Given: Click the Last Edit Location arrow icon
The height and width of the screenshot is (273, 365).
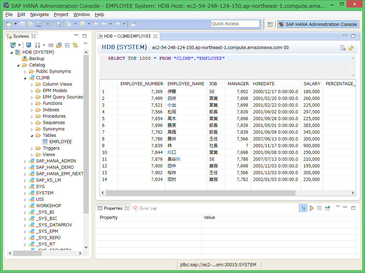Looking at the screenshot, I should tap(96, 24).
